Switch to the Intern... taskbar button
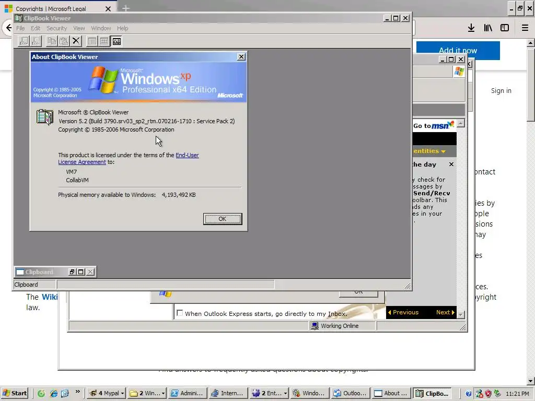535x401 pixels. coord(228,394)
